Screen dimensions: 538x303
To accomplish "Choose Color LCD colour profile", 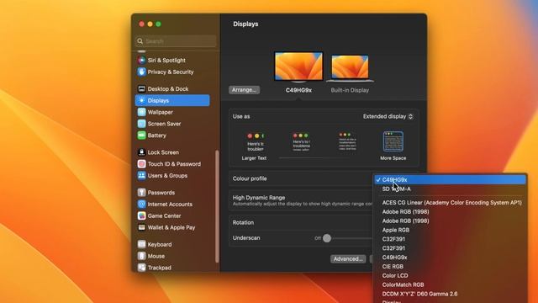I will point(450,275).
